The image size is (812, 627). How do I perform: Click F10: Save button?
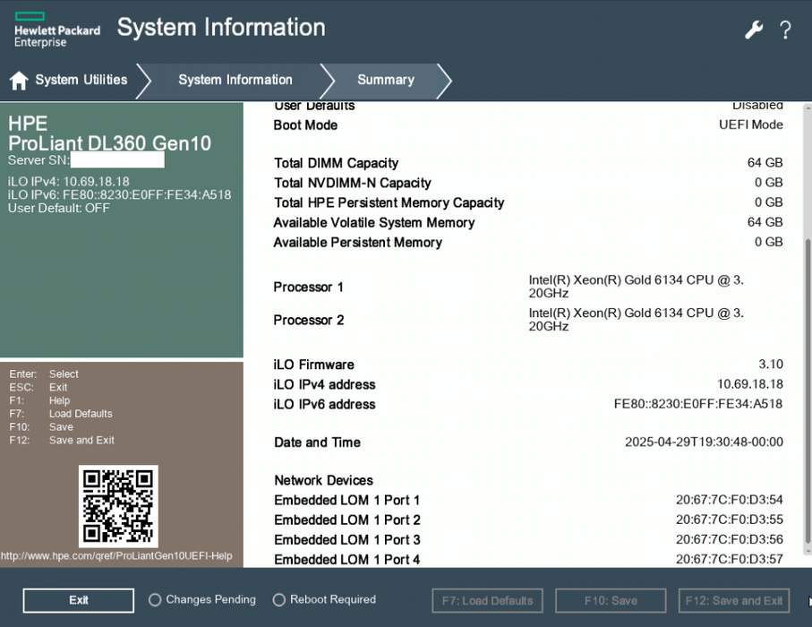(611, 600)
